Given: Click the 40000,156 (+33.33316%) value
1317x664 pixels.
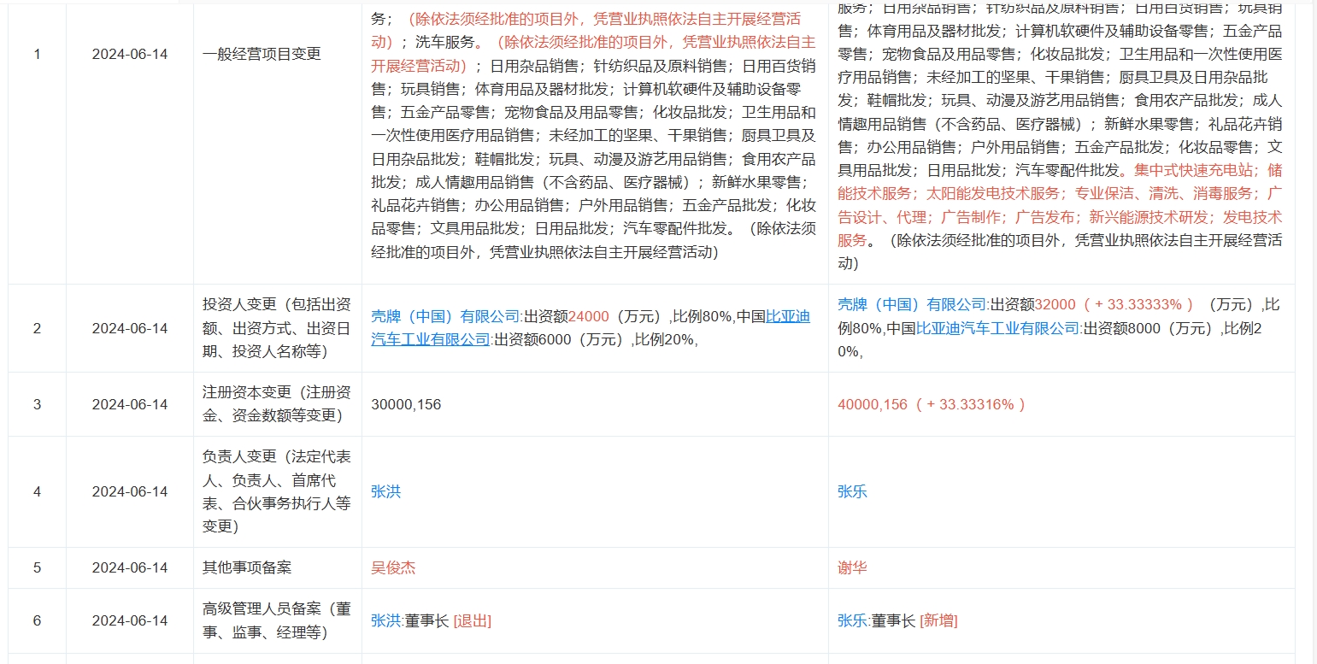Looking at the screenshot, I should [932, 404].
